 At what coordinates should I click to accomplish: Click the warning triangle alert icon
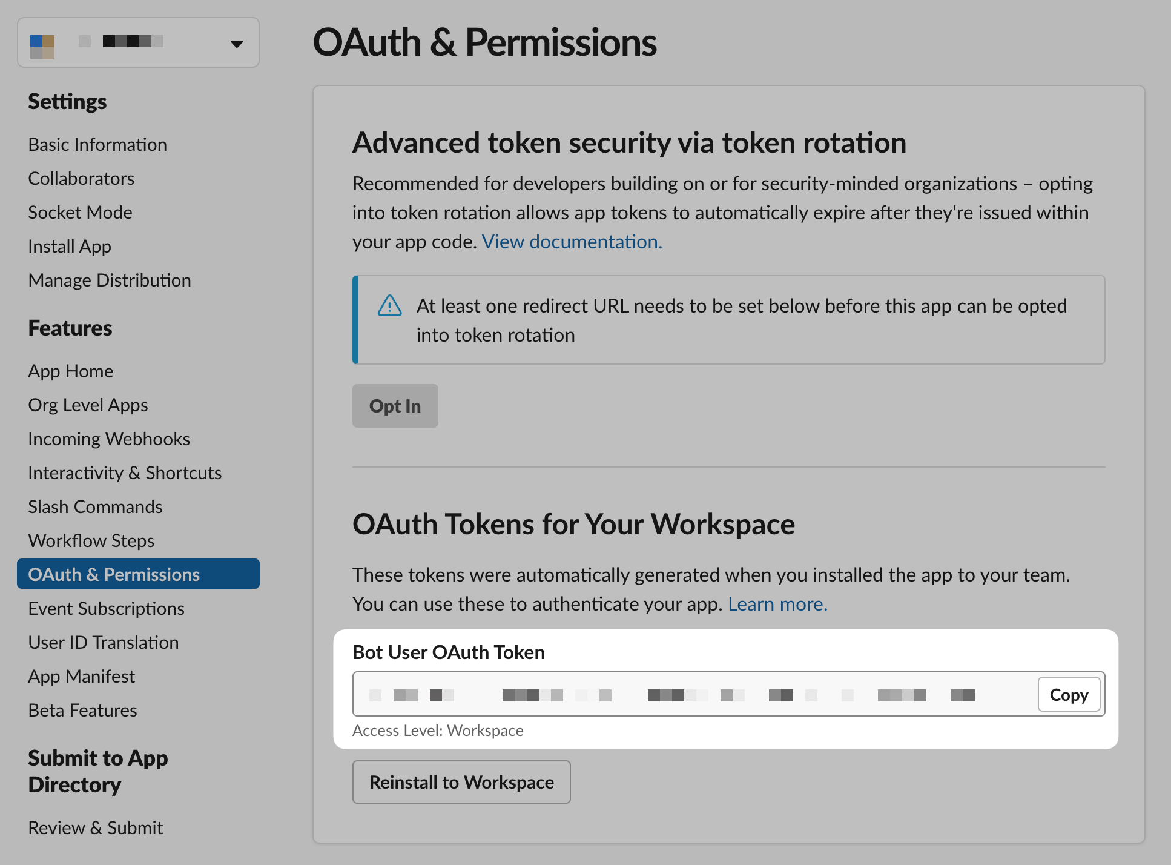389,306
